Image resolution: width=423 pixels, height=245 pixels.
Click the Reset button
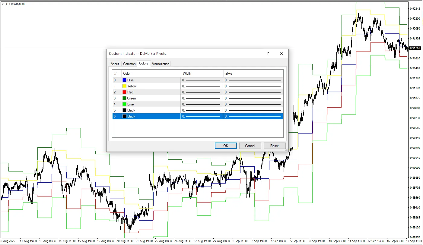point(274,146)
